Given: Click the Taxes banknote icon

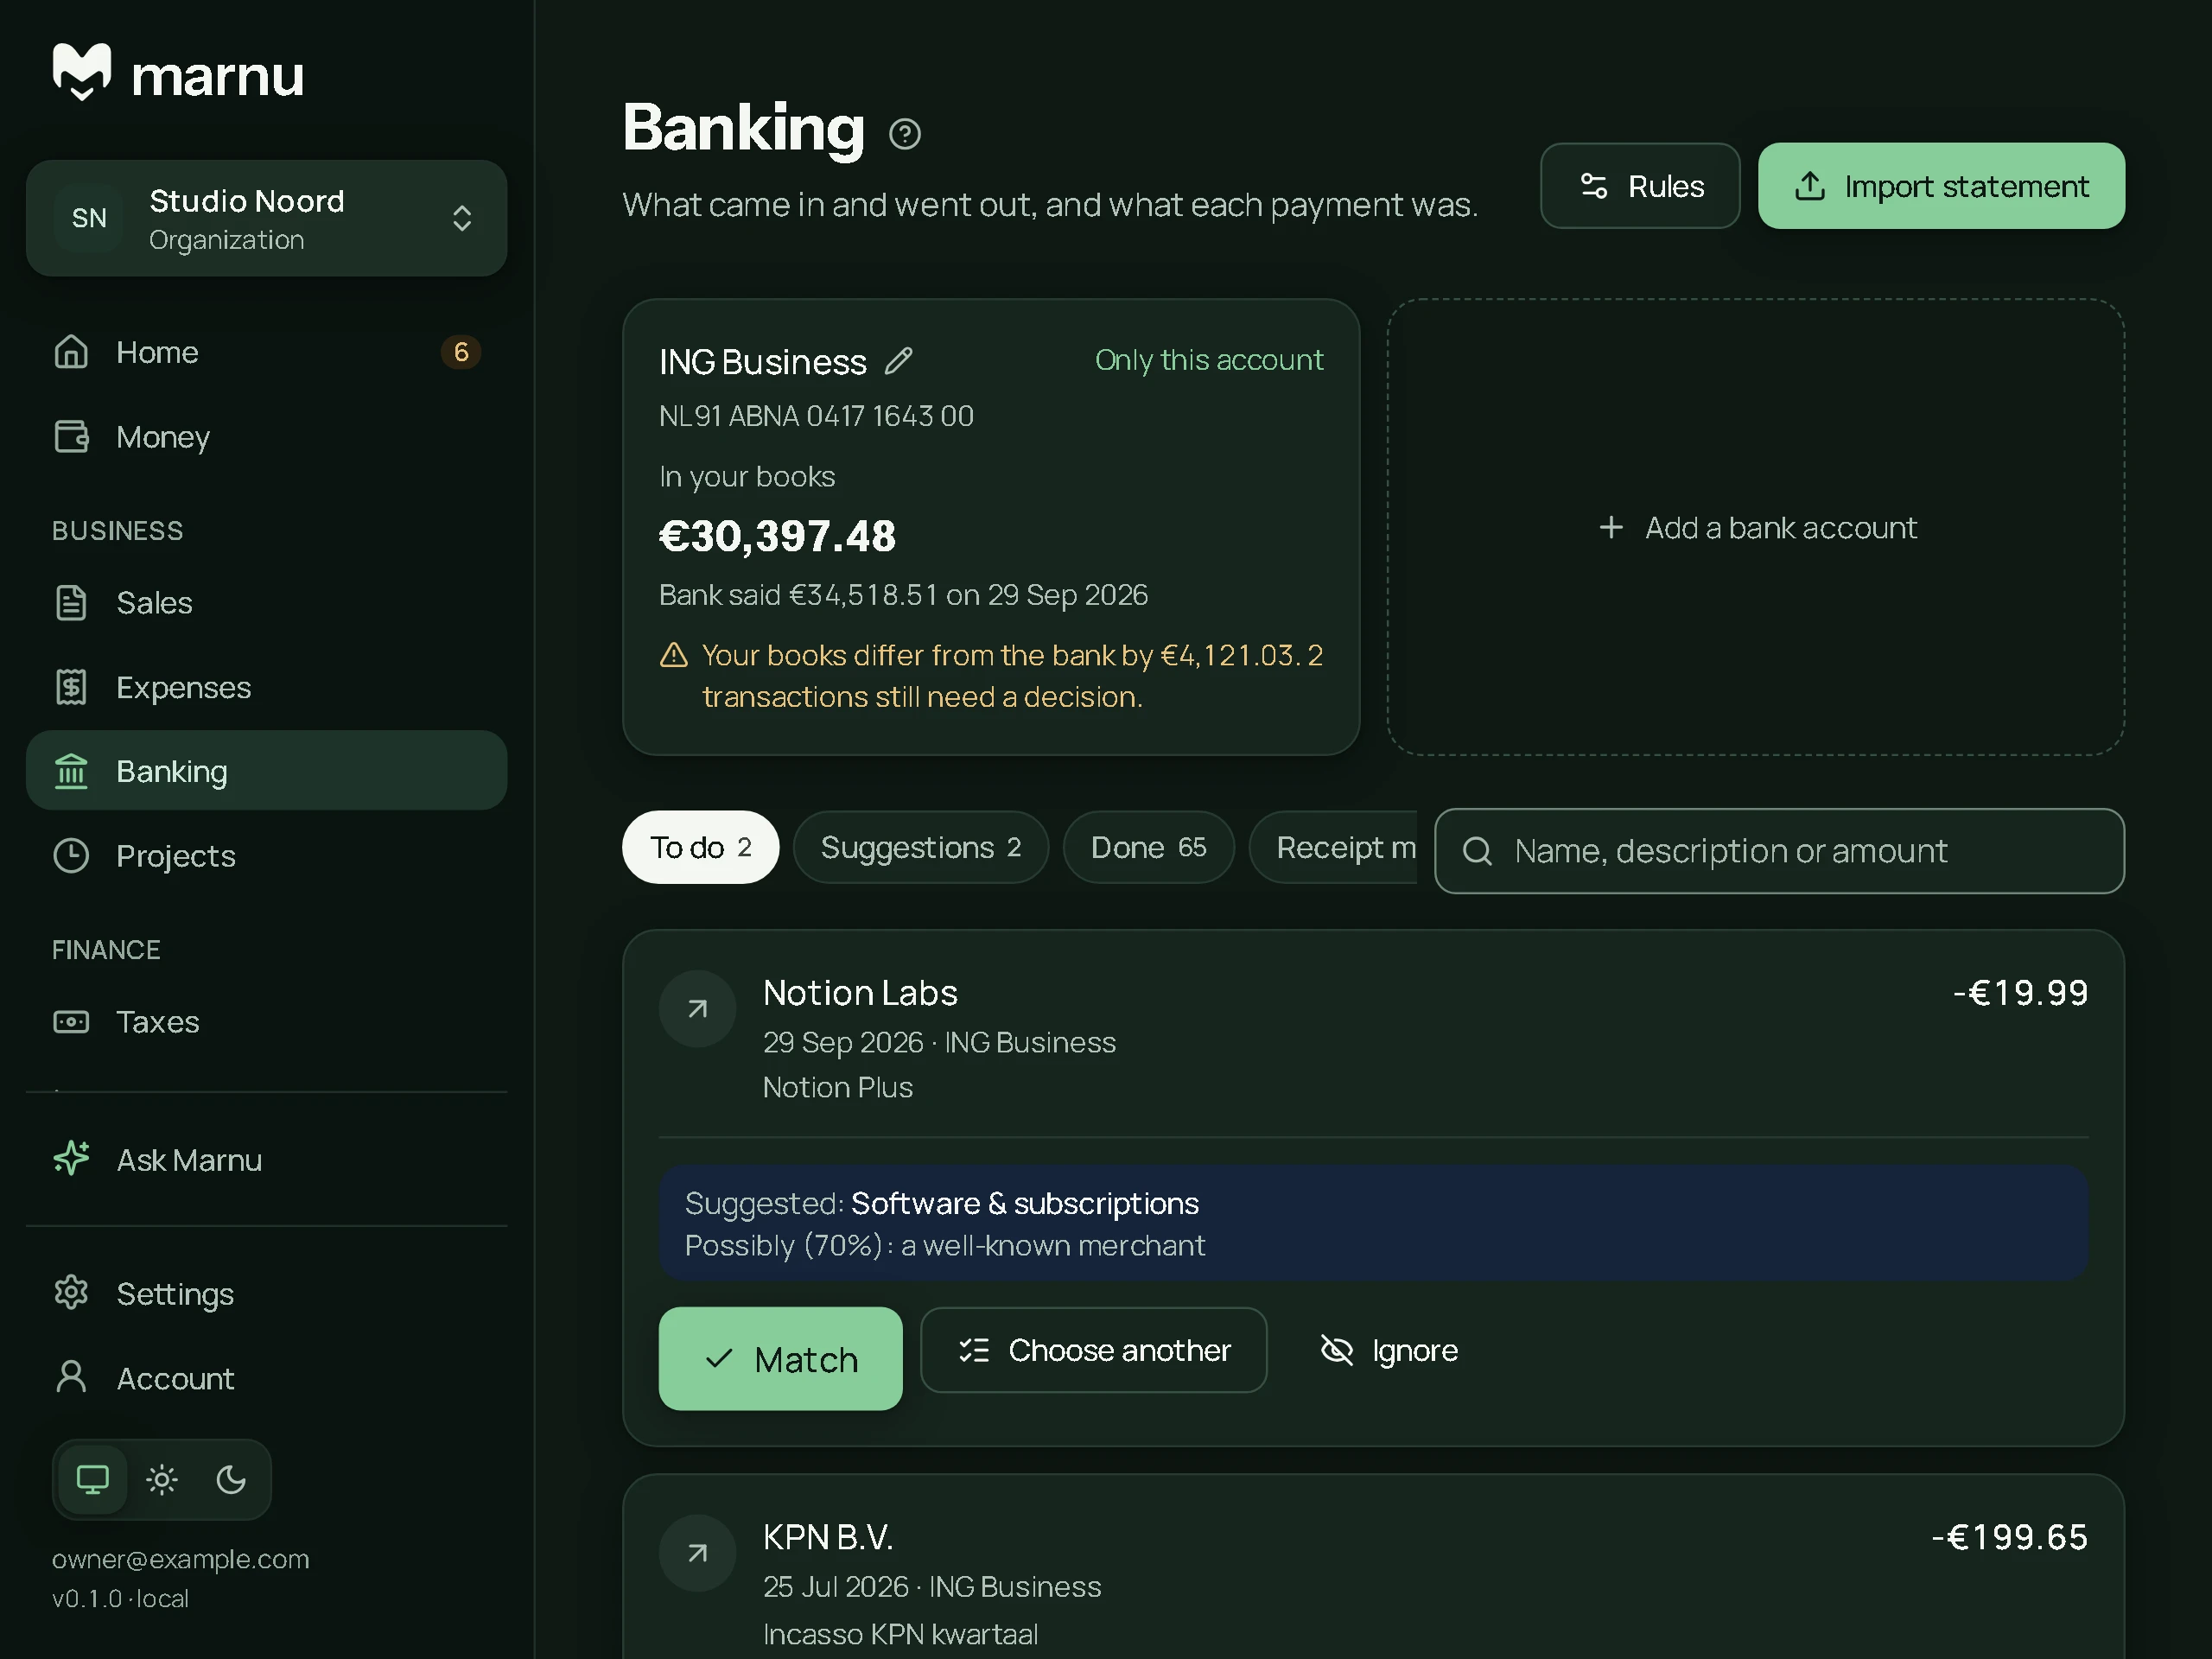Looking at the screenshot, I should 71,1022.
